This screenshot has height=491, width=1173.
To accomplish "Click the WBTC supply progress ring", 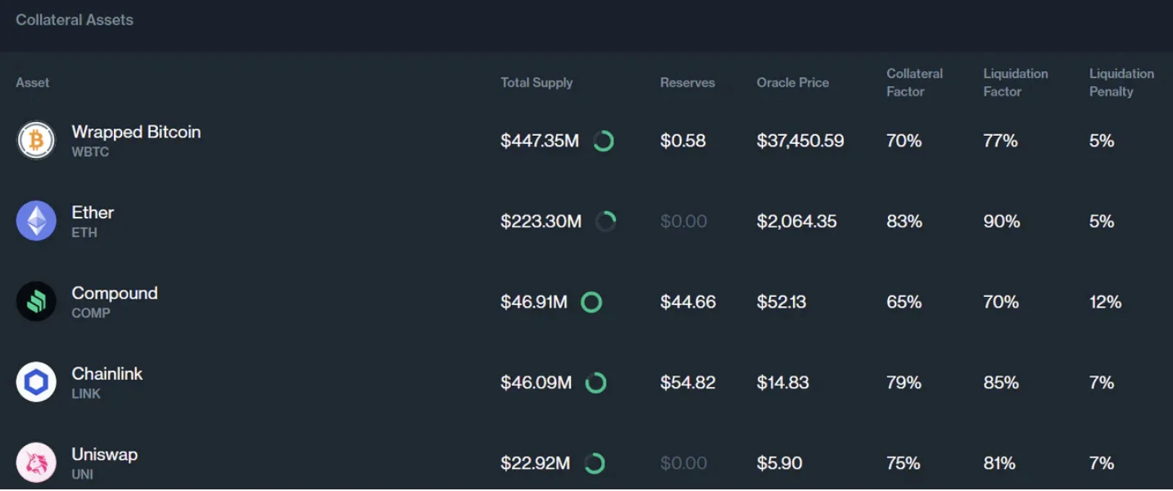I will pos(604,141).
